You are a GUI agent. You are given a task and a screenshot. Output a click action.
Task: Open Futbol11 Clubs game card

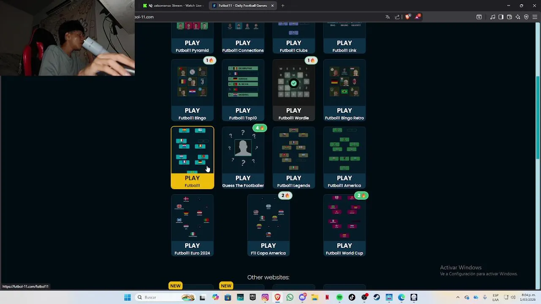[x=294, y=38]
